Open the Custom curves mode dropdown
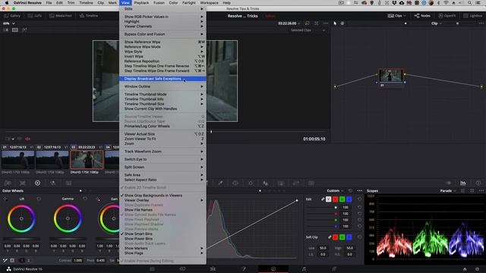 [x=335, y=190]
